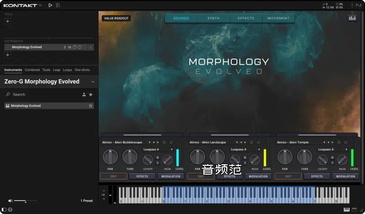
Task: Open the help question mark icon
Action: click(10, 210)
